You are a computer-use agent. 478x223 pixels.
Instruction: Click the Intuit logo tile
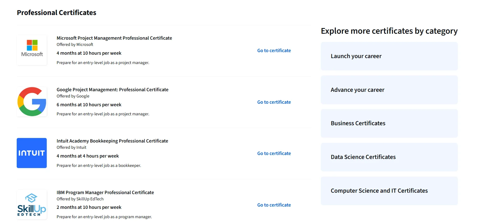click(x=32, y=153)
